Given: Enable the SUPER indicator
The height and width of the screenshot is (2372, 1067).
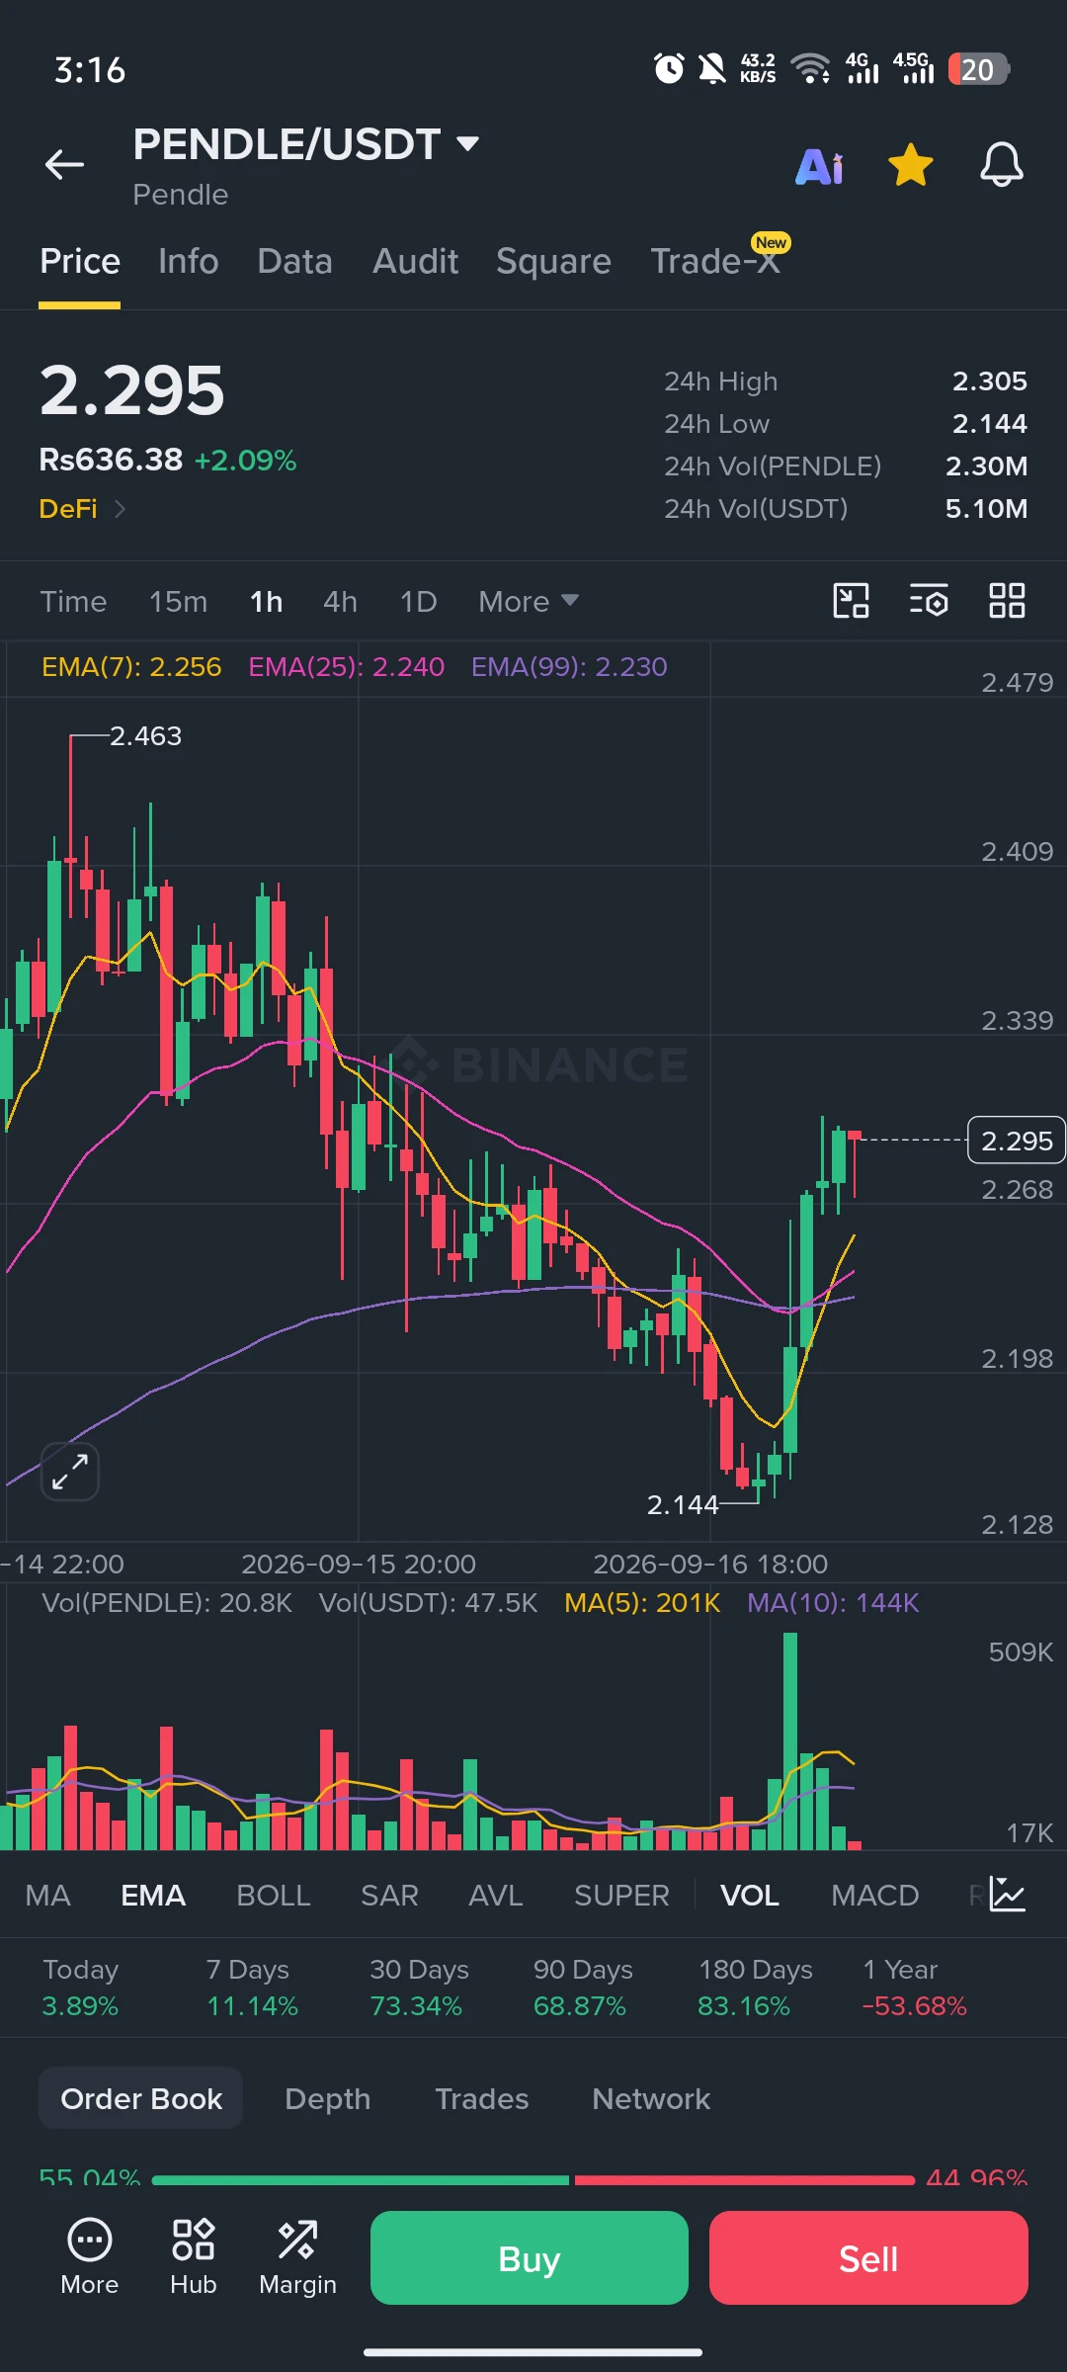Looking at the screenshot, I should pyautogui.click(x=622, y=1896).
